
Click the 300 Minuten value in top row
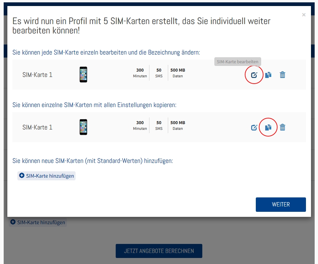coord(140,73)
